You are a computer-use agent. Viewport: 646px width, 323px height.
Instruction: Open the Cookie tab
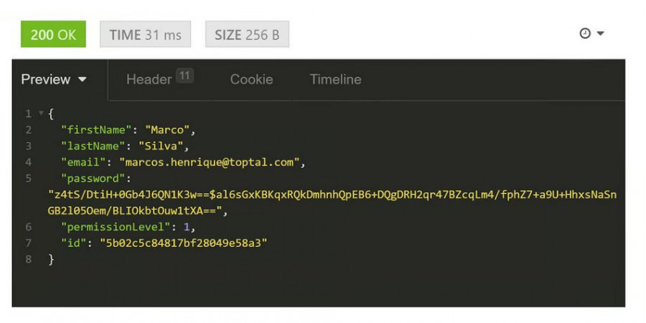point(251,80)
